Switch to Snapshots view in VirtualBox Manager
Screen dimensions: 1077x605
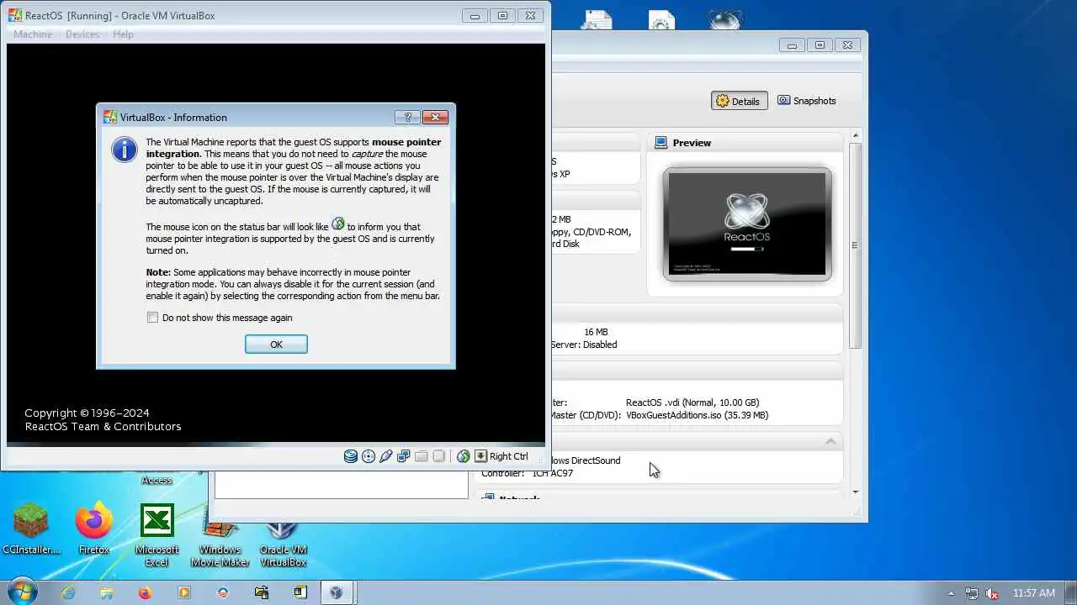click(806, 101)
